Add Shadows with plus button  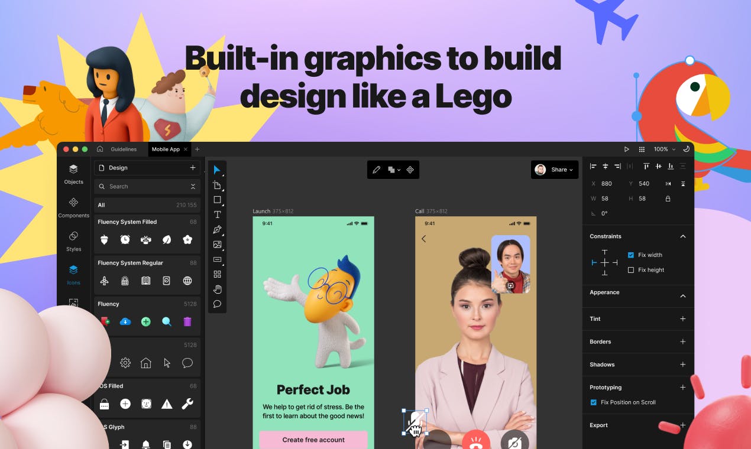click(x=683, y=365)
